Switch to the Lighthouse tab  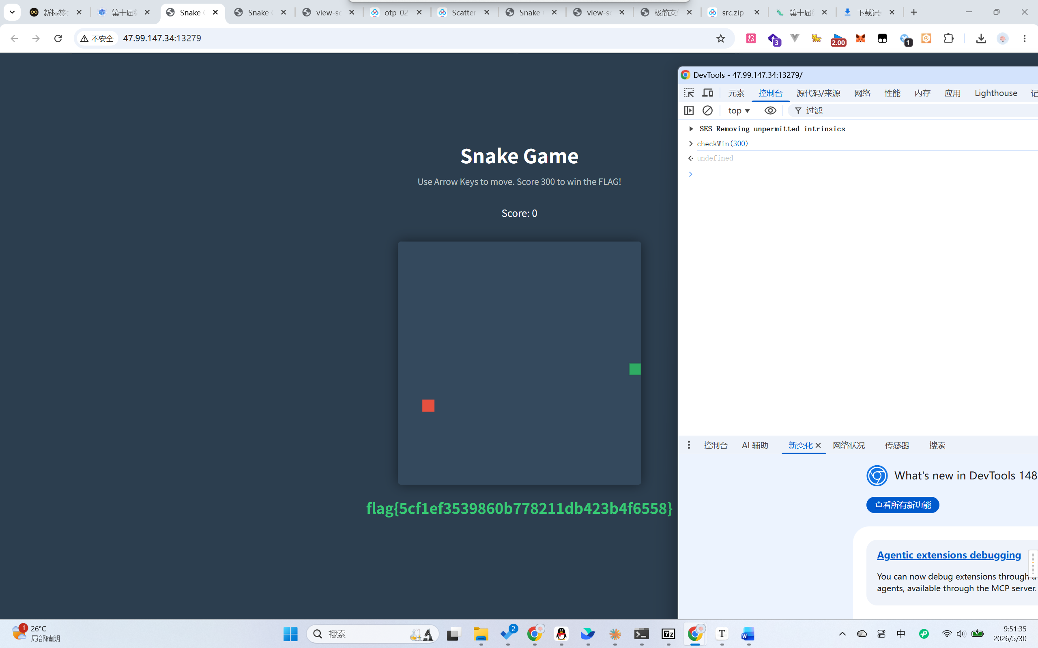(995, 93)
